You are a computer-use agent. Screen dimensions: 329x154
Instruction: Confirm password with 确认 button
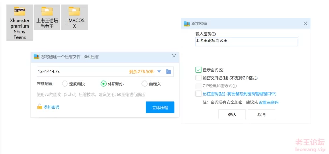(x=232, y=115)
